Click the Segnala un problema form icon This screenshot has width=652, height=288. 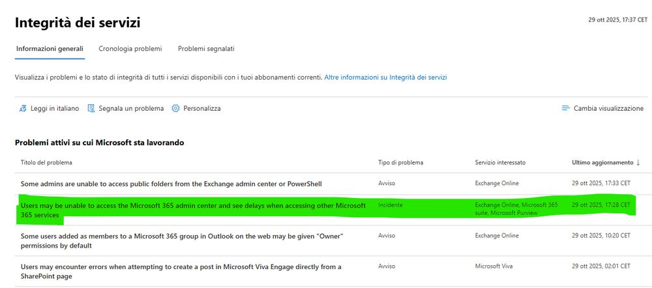(91, 108)
